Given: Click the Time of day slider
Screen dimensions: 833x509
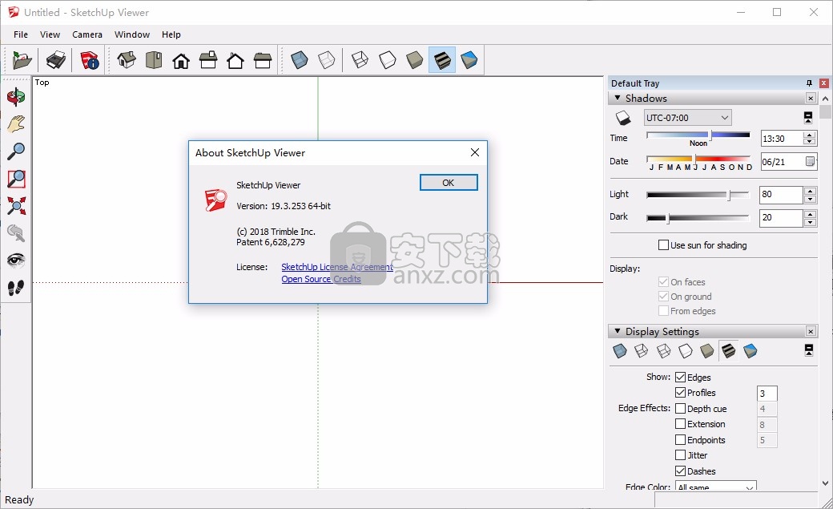Looking at the screenshot, I should (698, 135).
